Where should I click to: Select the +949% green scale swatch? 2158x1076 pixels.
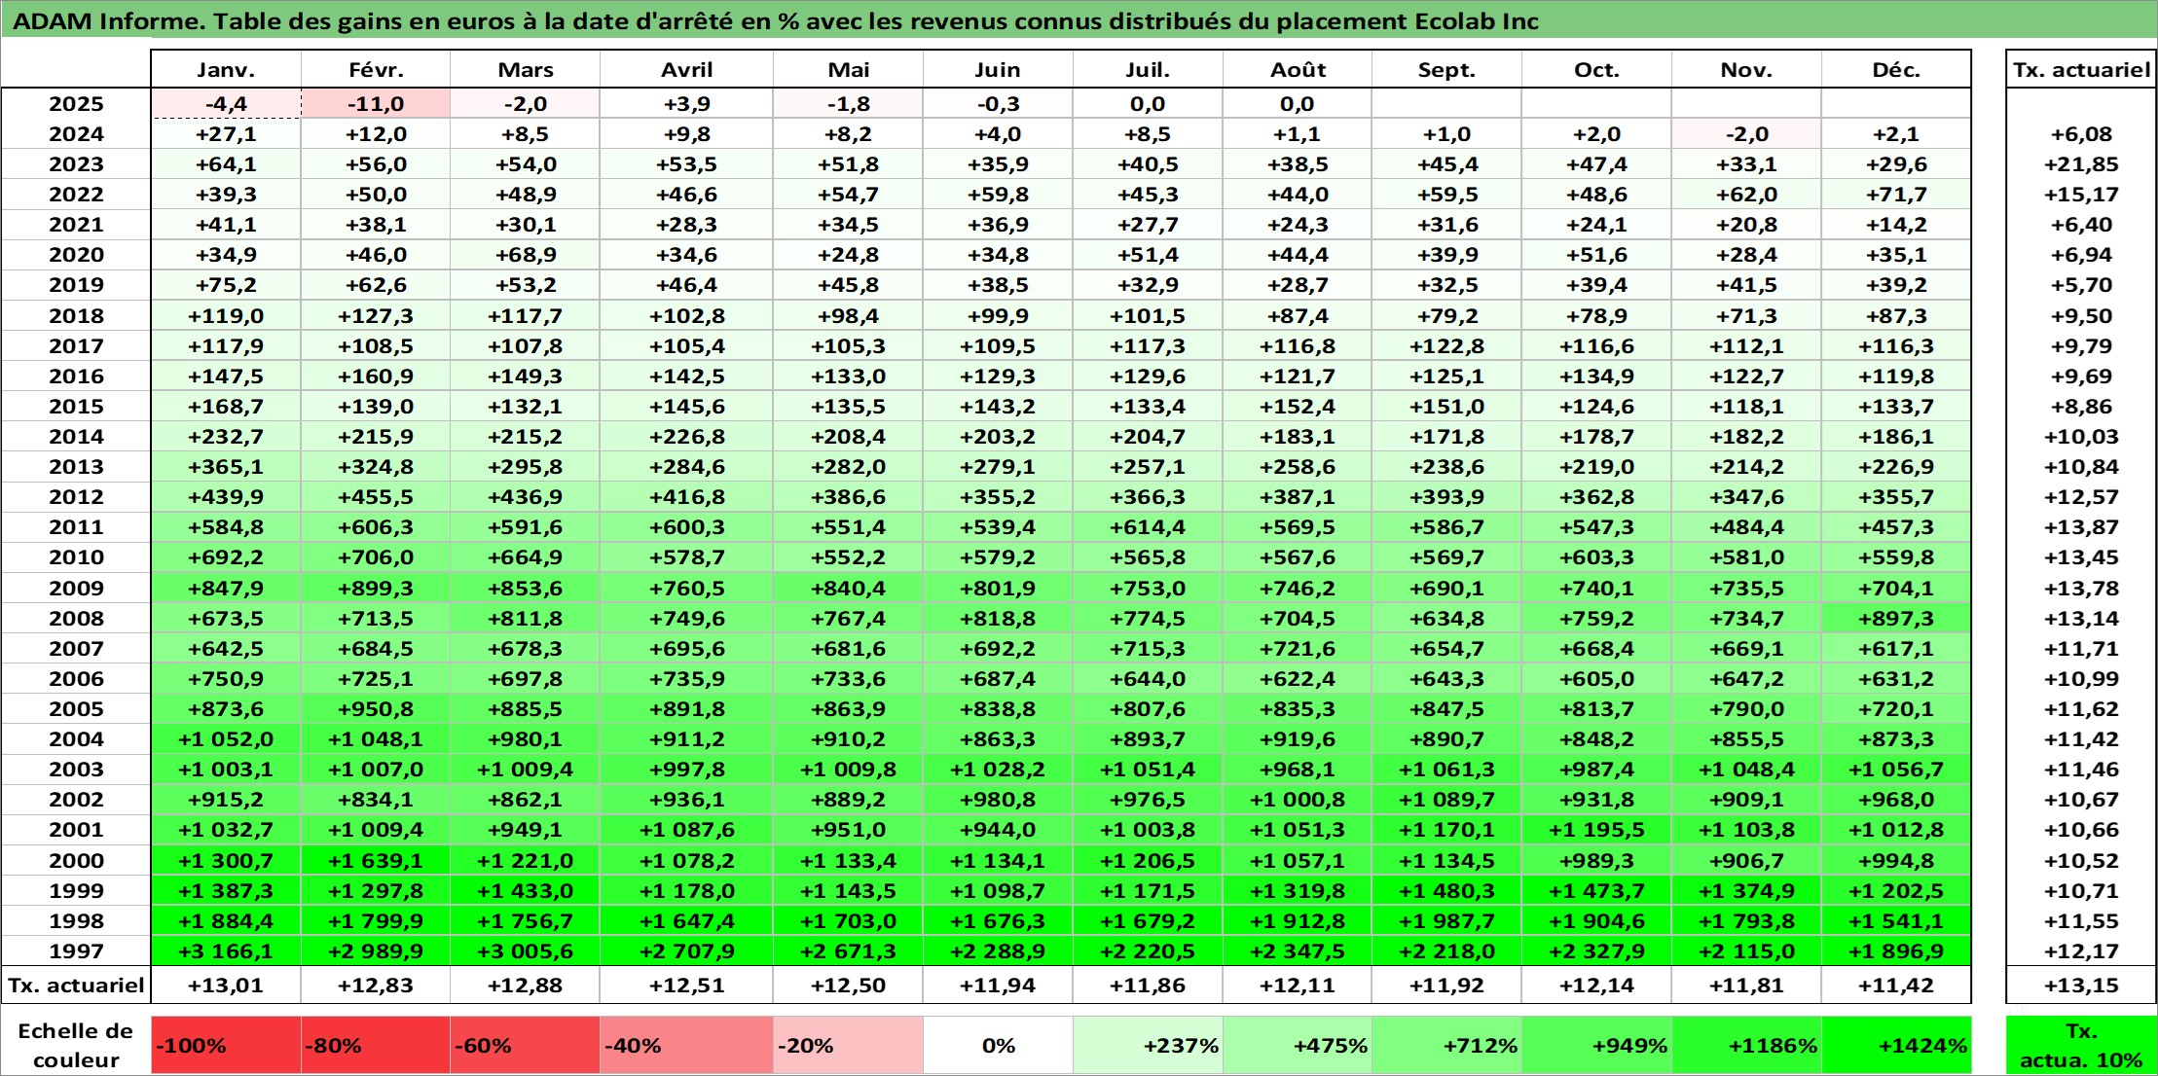point(1596,1045)
